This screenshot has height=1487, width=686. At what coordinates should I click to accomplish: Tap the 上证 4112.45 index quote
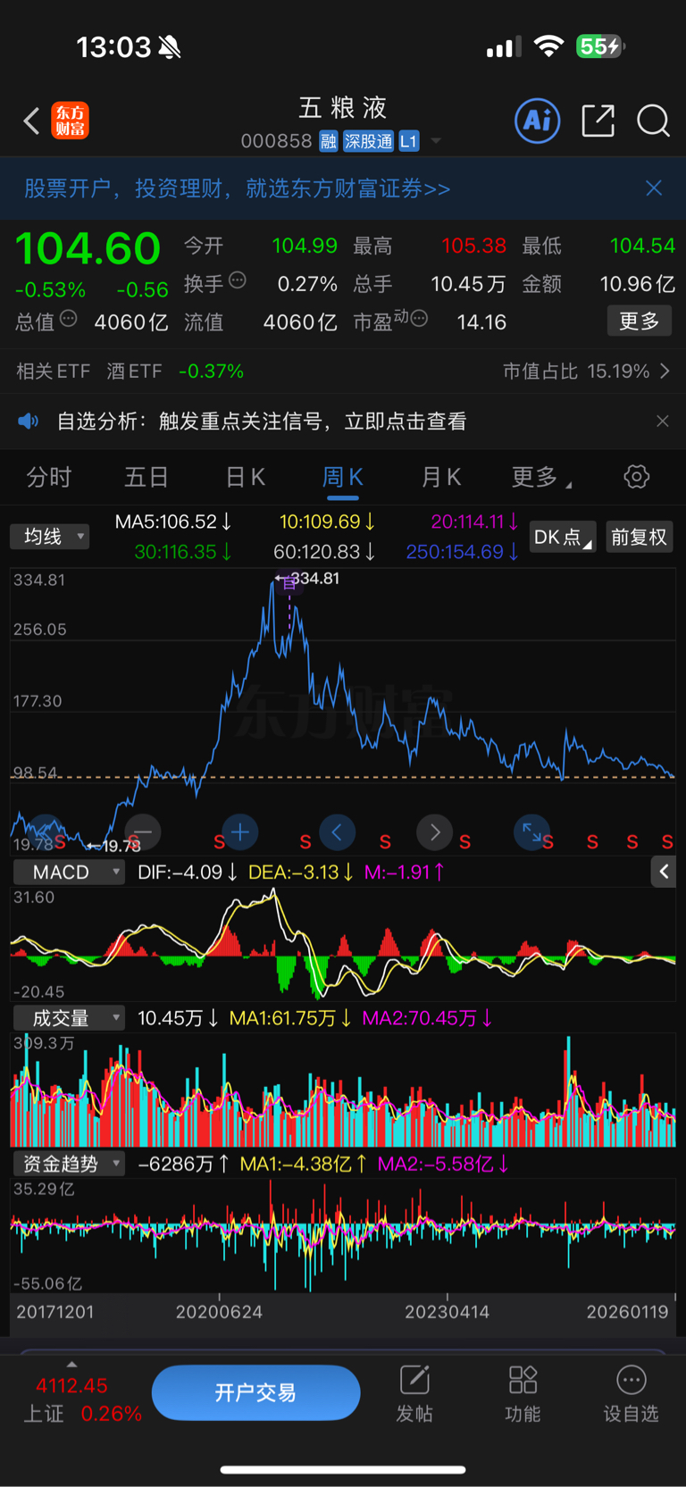click(82, 1399)
